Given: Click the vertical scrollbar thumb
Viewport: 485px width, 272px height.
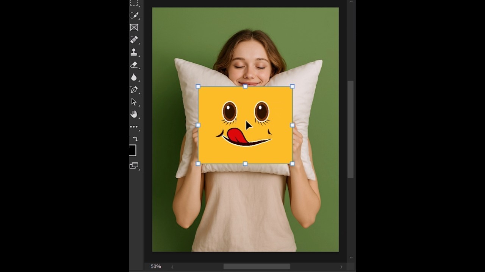Looking at the screenshot, I should [x=350, y=129].
